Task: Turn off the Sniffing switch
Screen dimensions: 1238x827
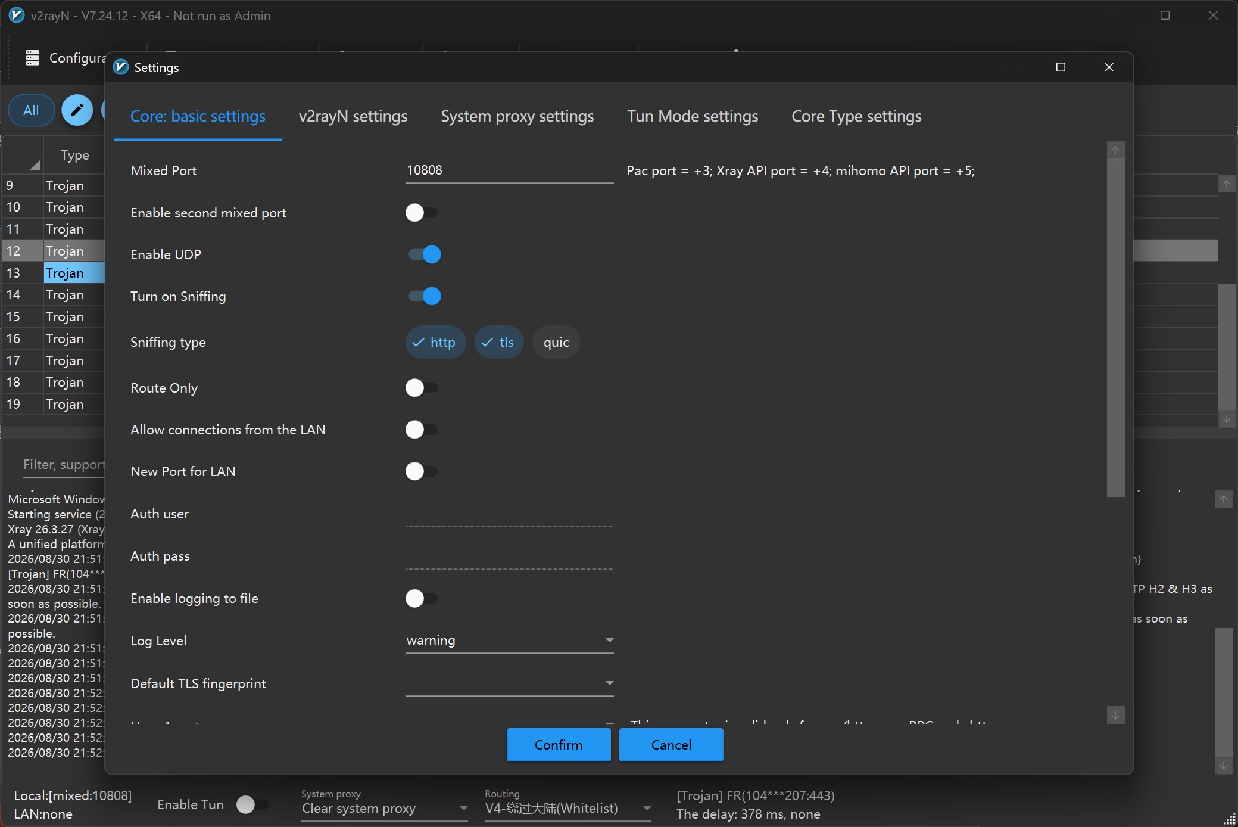Action: pyautogui.click(x=425, y=296)
